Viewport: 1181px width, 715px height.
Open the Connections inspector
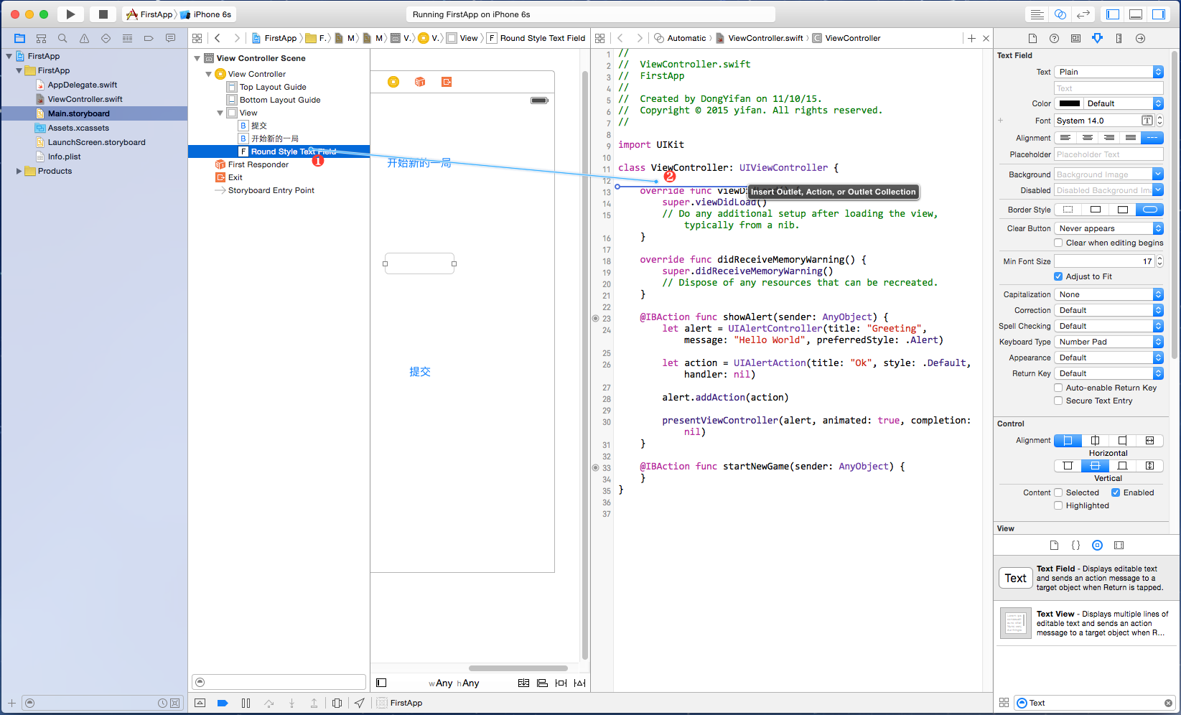(x=1140, y=39)
